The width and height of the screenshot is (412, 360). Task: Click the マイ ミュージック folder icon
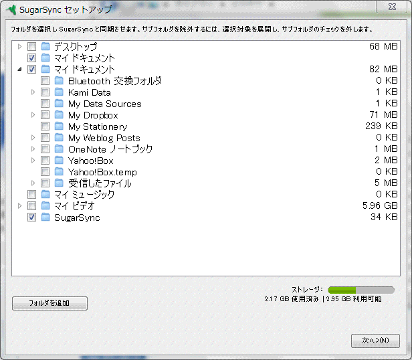pos(45,194)
